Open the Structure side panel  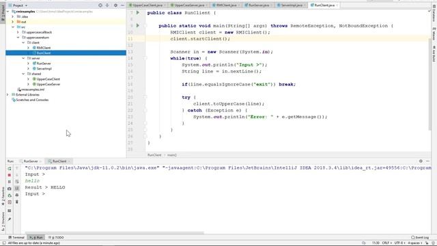tap(3, 221)
